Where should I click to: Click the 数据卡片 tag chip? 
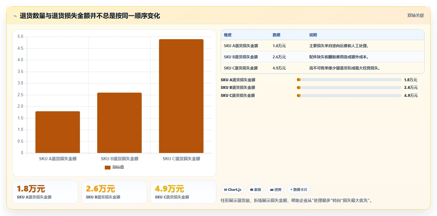(299, 190)
